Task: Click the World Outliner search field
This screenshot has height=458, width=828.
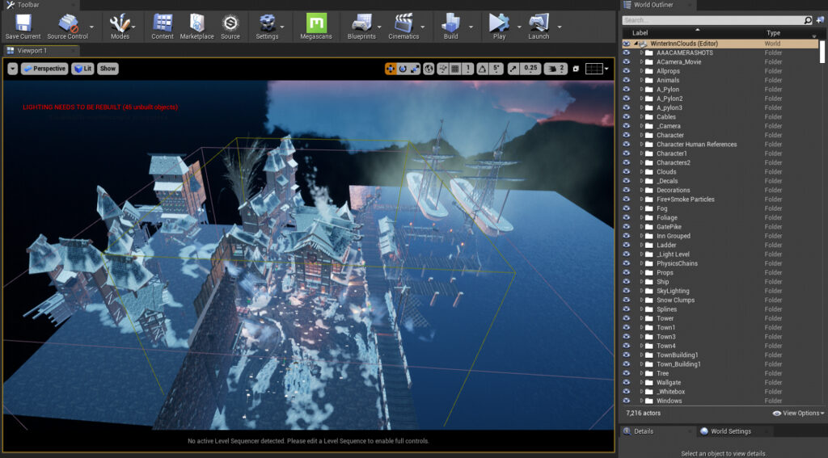Action: tap(712, 20)
